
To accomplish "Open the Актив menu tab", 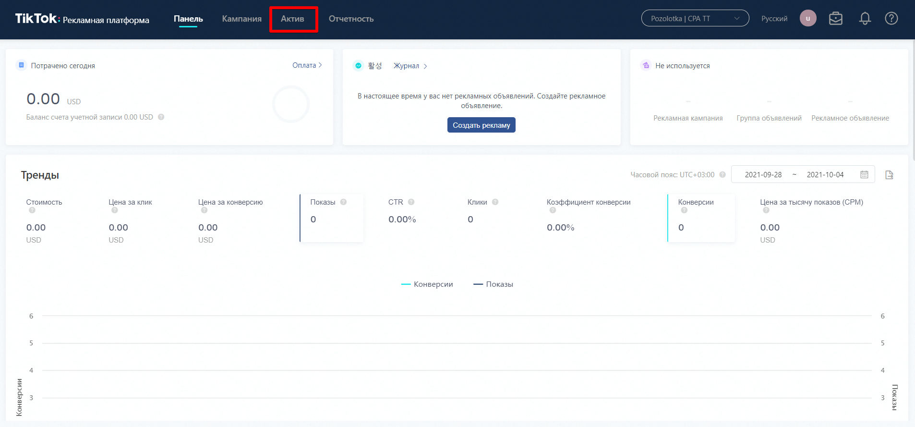I will [292, 19].
